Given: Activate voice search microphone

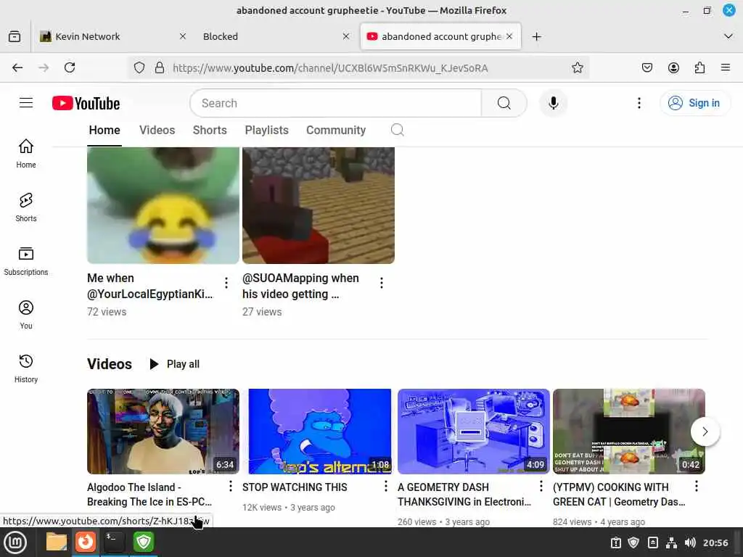Looking at the screenshot, I should [x=553, y=103].
